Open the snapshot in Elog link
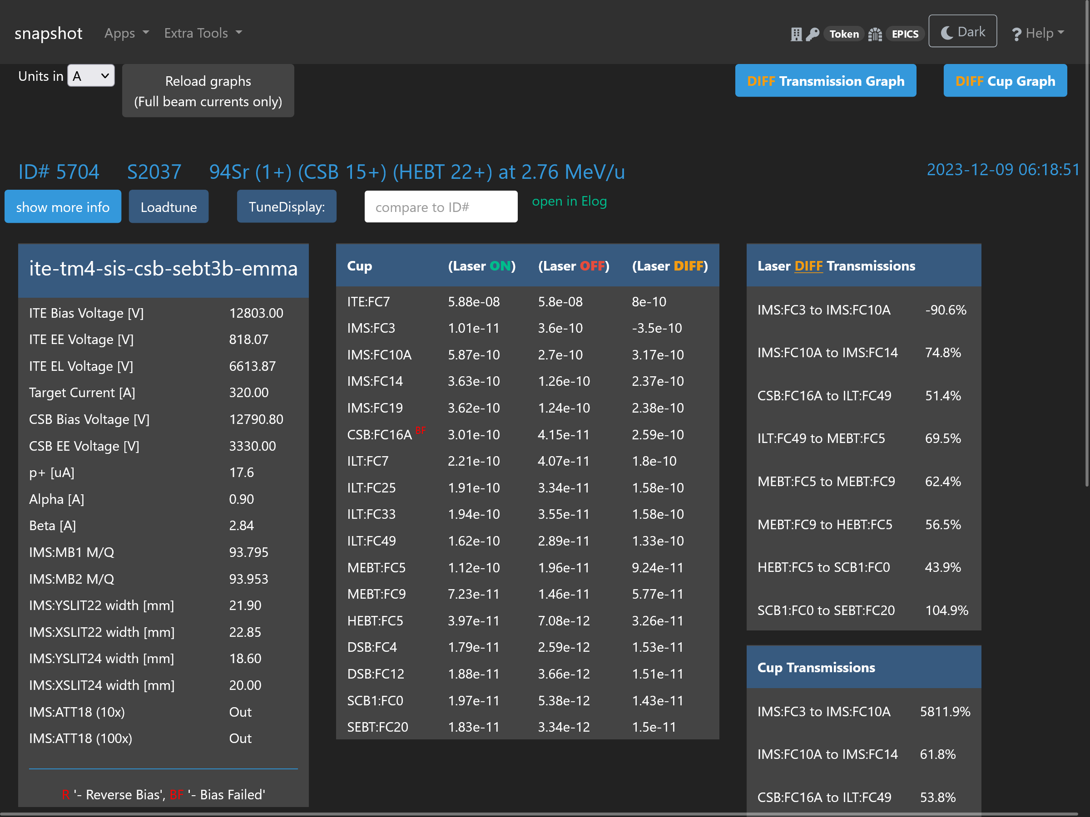This screenshot has height=817, width=1090. (569, 201)
